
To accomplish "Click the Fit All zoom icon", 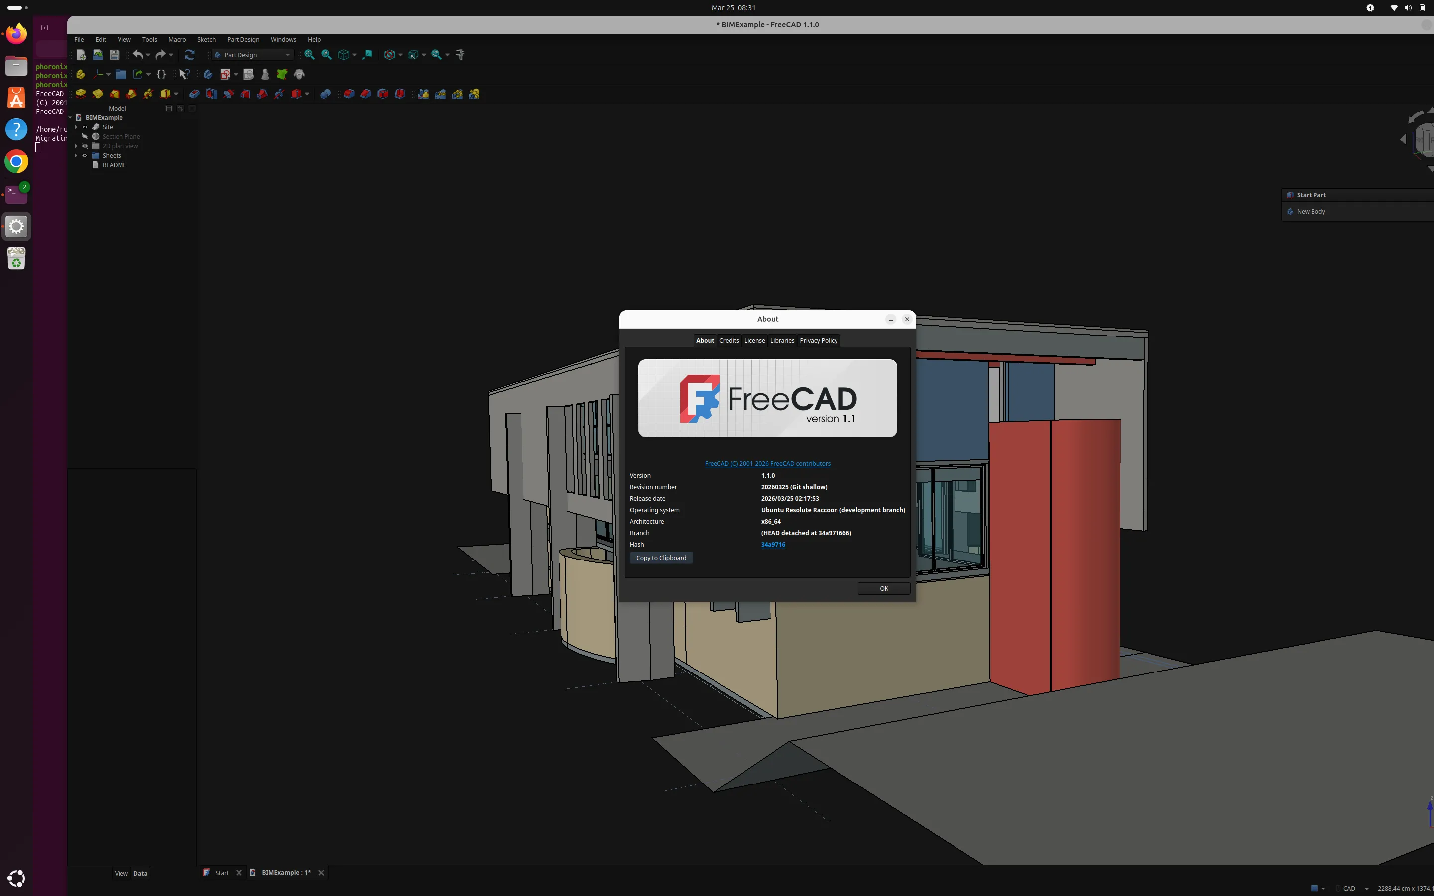I will pos(309,55).
